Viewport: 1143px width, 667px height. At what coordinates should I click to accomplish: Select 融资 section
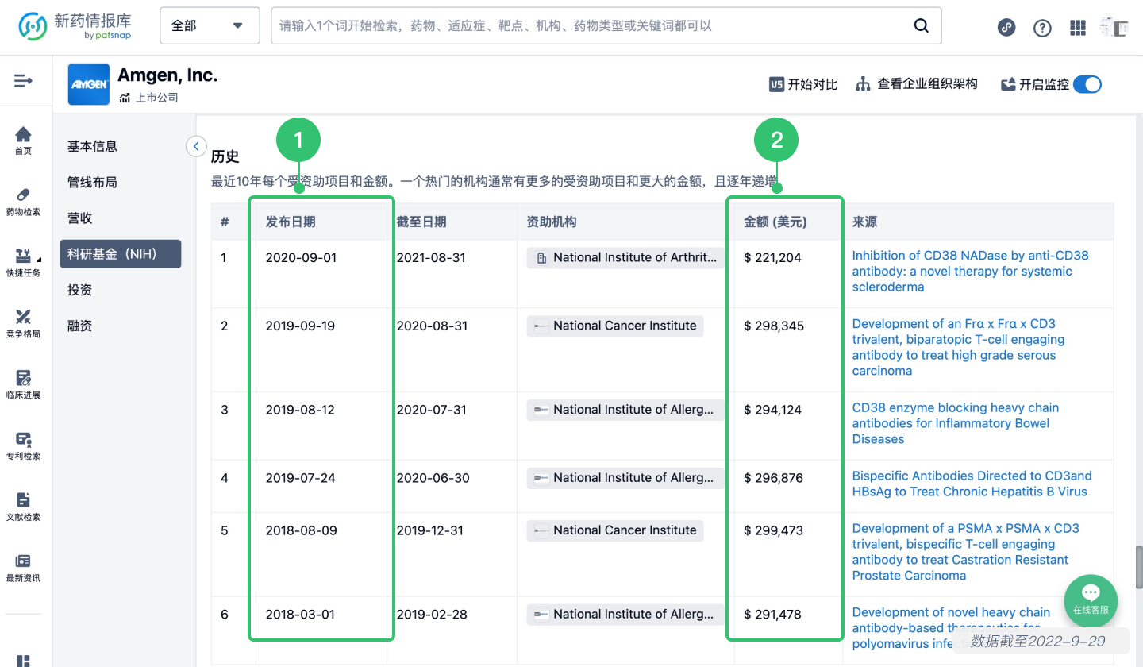(80, 326)
